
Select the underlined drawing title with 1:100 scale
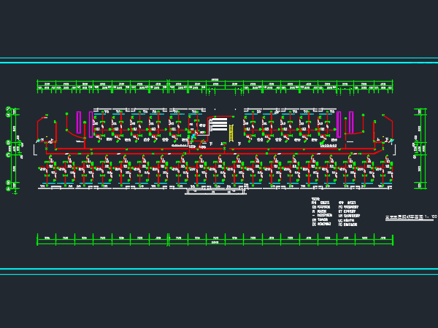411,217
